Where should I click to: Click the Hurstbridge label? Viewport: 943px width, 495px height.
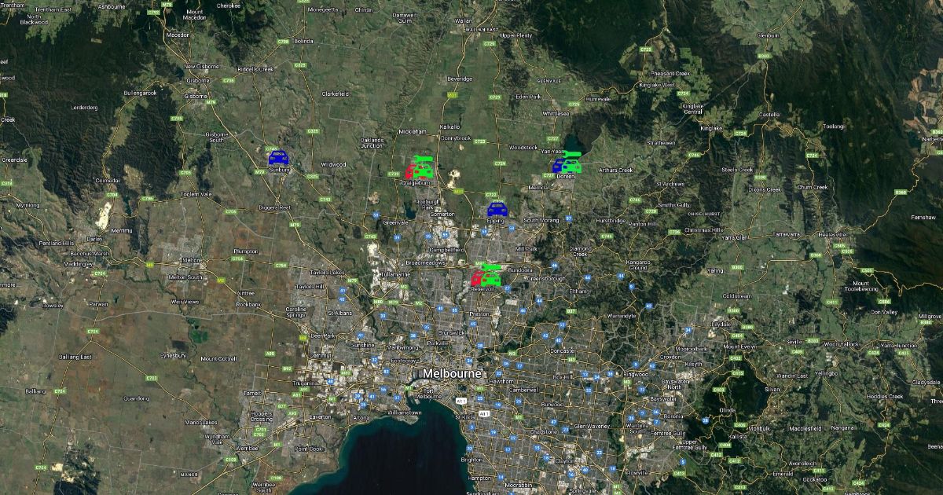611,221
